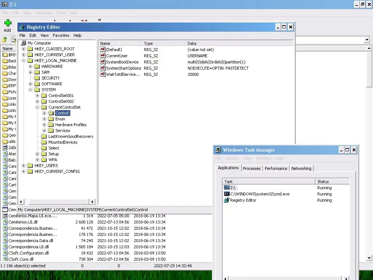Sort registry values by Type column
Screen dimensions: 373x280
point(164,43)
